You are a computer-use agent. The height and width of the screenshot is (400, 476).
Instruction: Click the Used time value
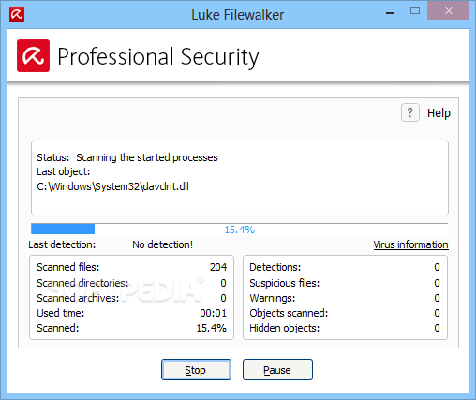214,313
